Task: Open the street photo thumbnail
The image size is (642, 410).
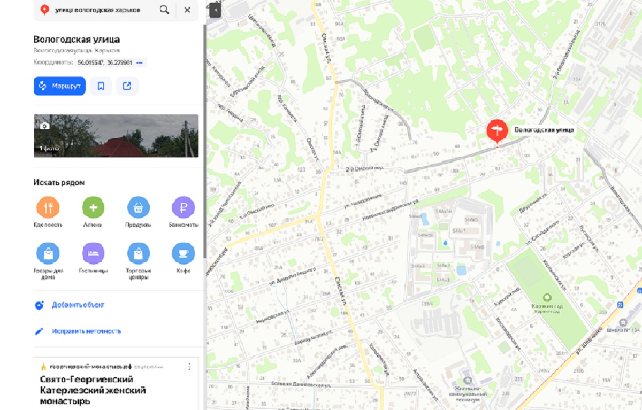Action: point(116,136)
